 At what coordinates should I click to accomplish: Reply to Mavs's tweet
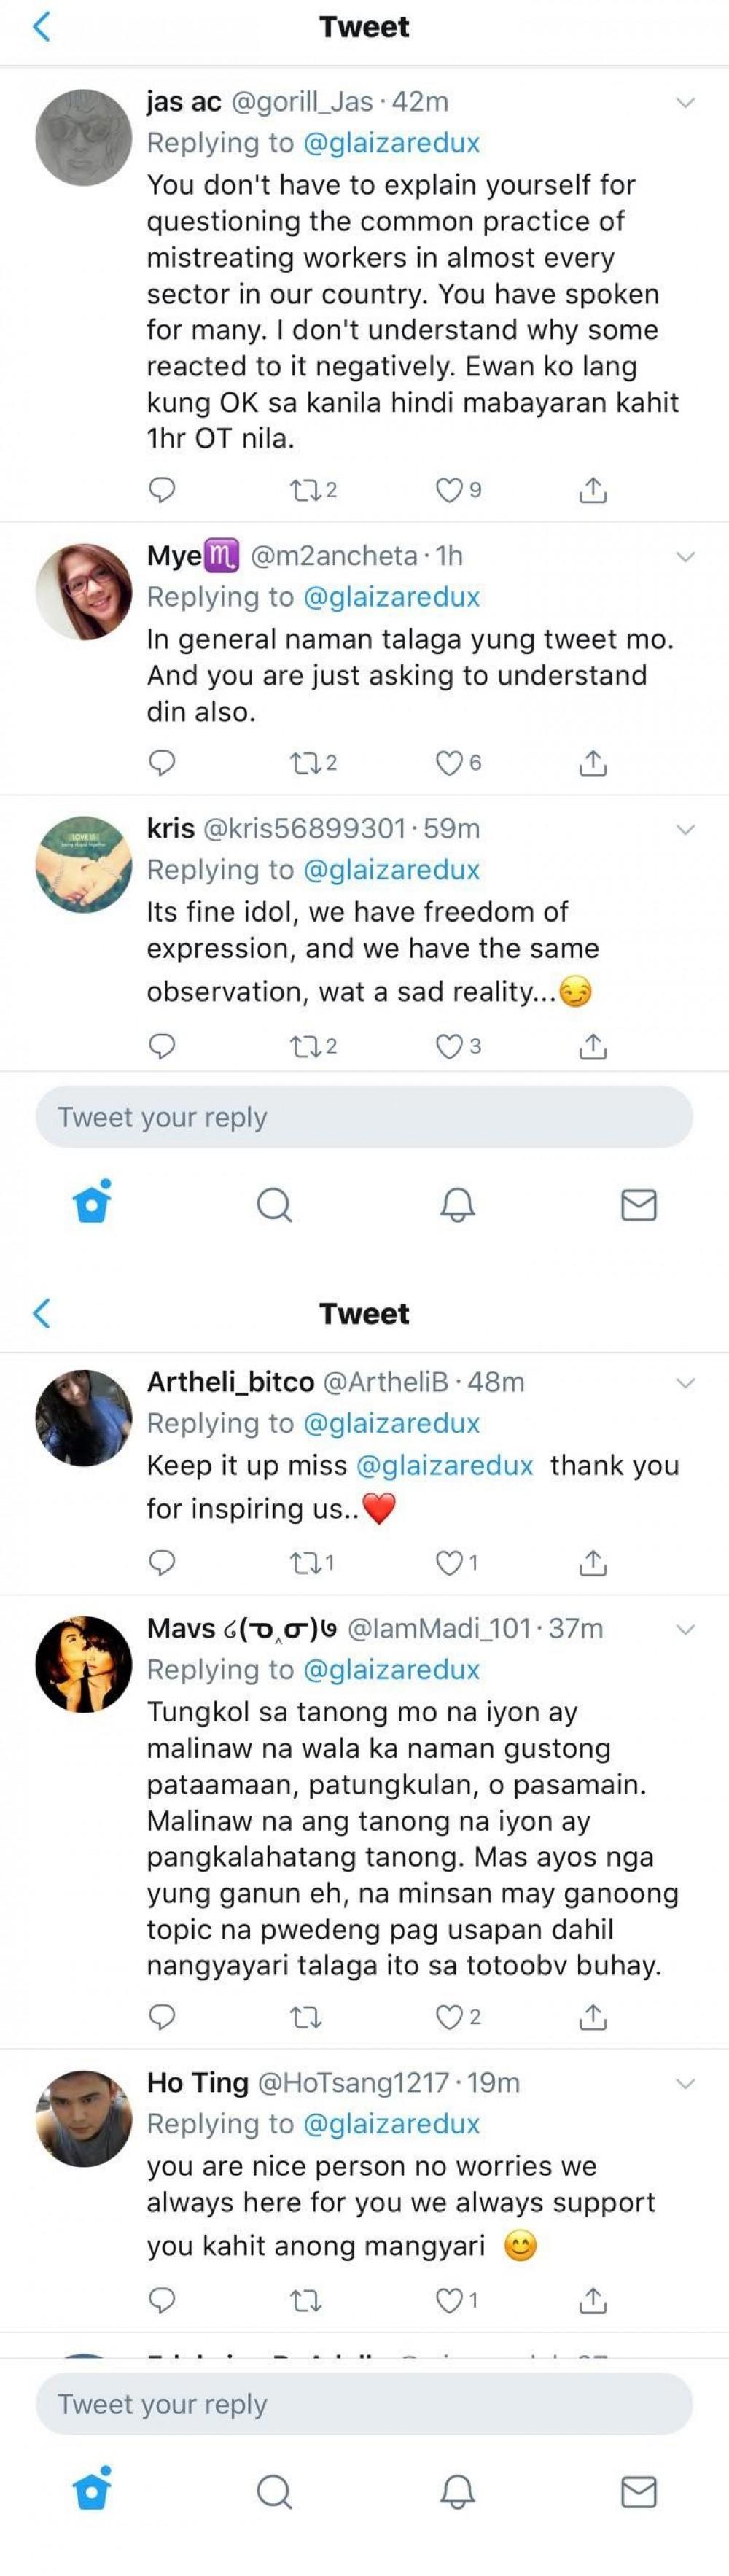point(162,2017)
